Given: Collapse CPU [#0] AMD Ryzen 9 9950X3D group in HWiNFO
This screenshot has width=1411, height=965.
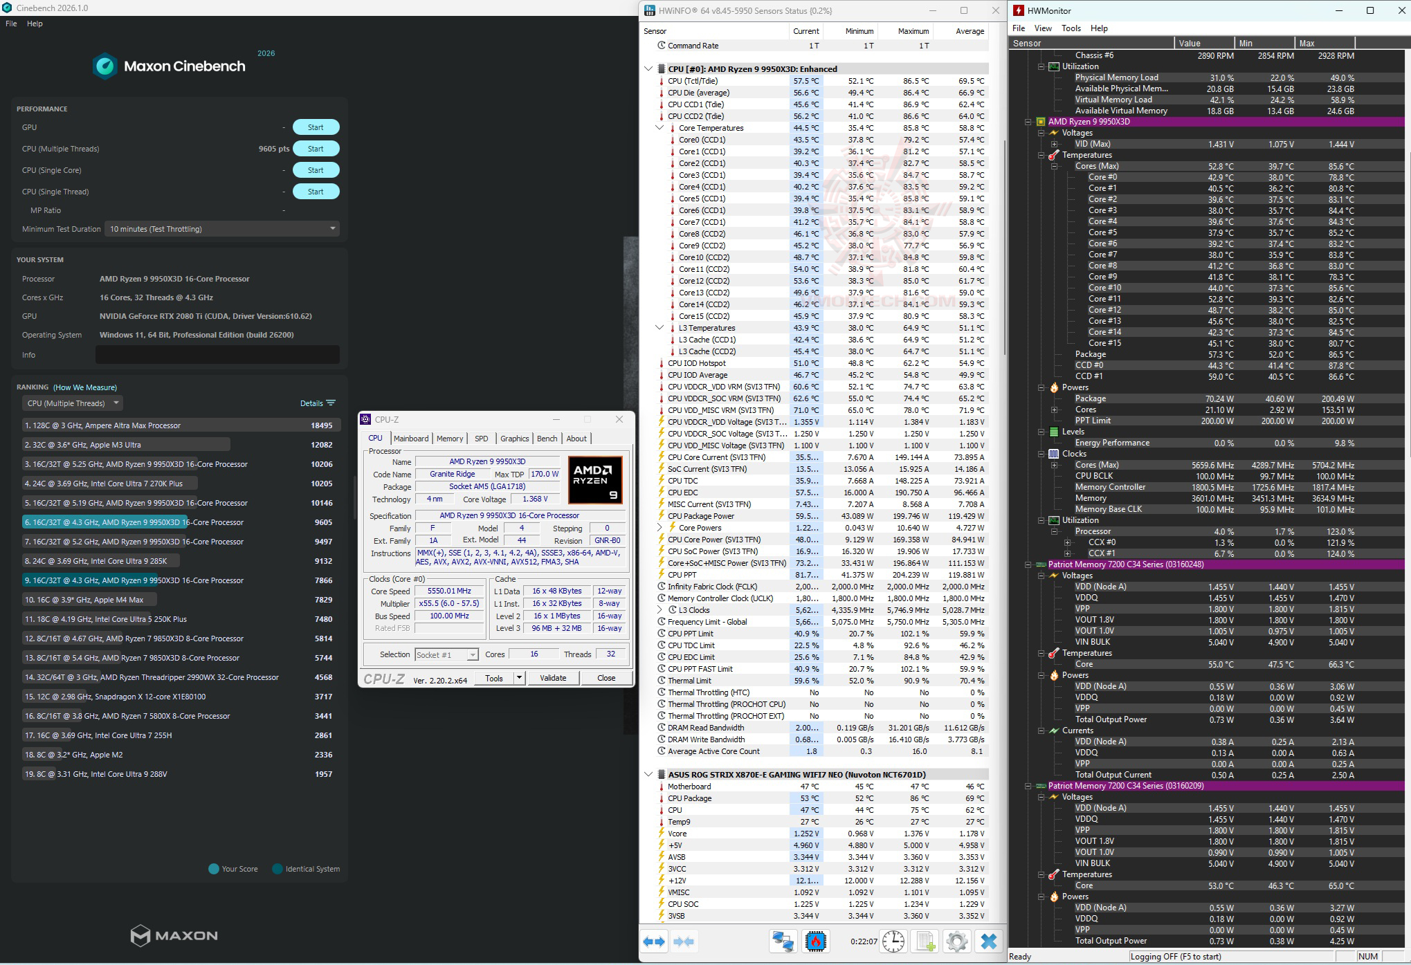Looking at the screenshot, I should click(x=648, y=69).
